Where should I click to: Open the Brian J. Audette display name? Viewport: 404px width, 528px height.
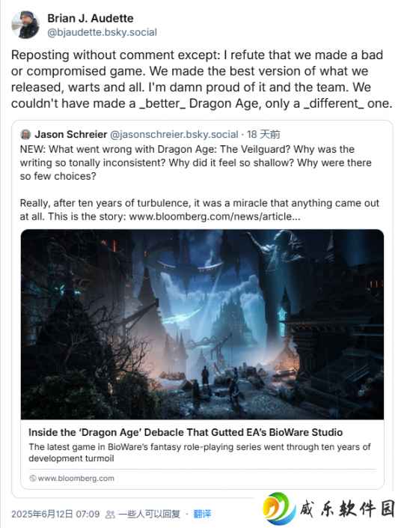coord(90,18)
